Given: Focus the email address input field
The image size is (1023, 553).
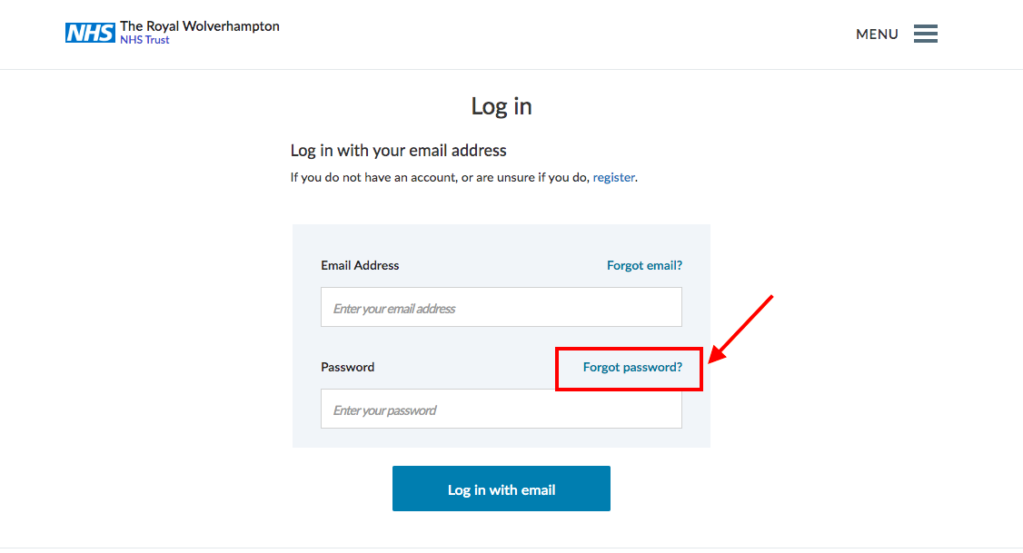Looking at the screenshot, I should (x=502, y=307).
